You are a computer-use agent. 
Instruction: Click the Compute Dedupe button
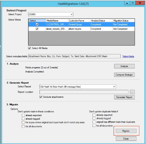pos(124,75)
